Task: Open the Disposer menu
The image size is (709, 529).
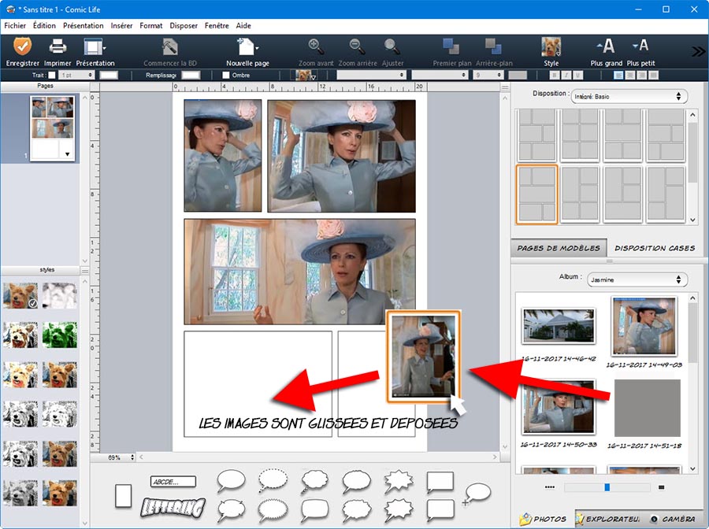Action: [184, 26]
